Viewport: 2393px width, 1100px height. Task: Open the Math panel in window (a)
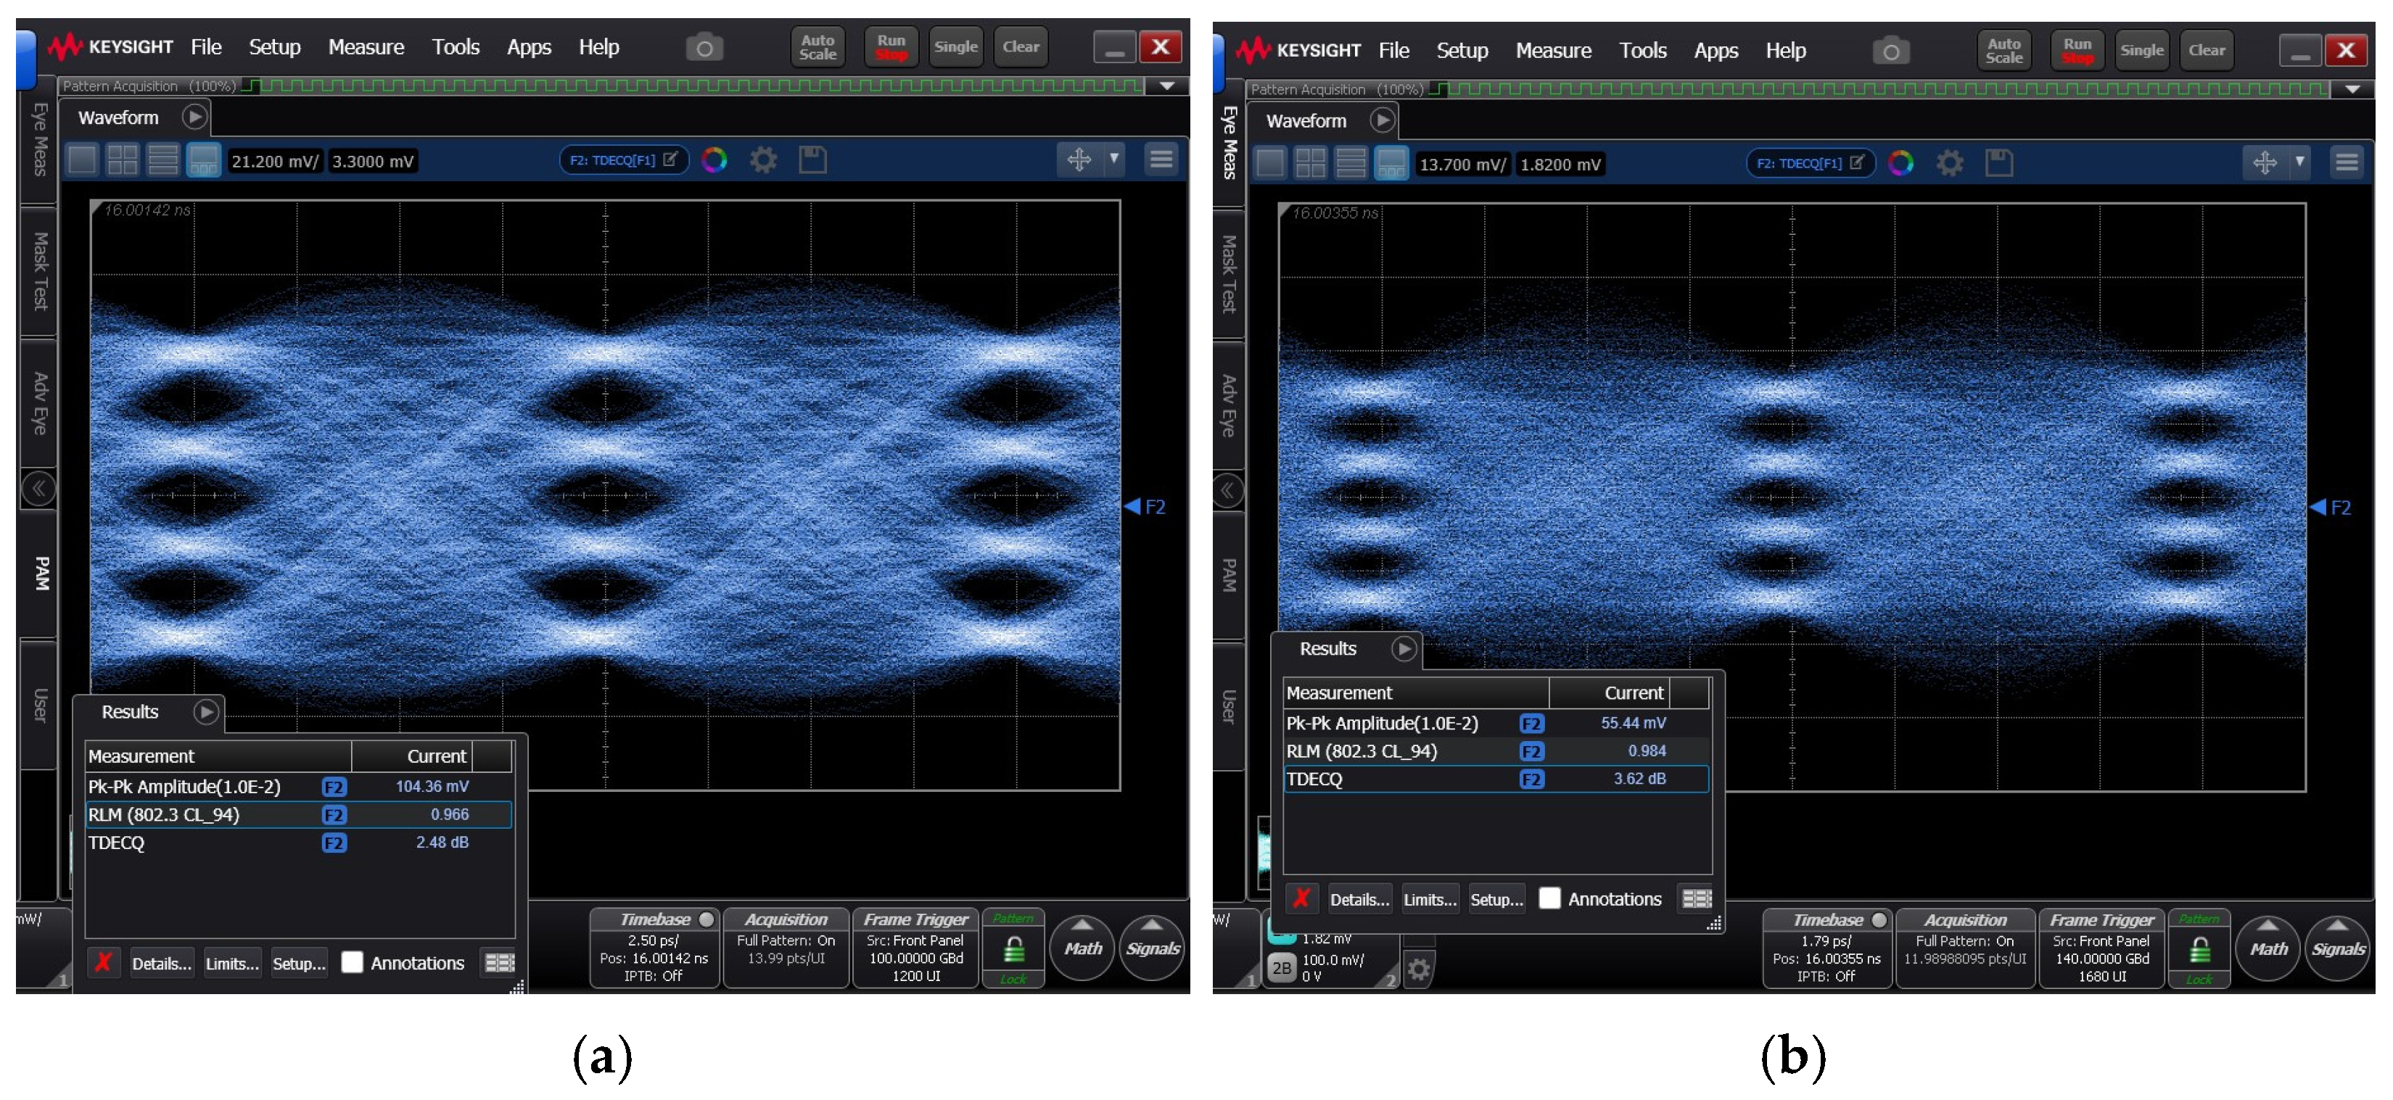[x=1082, y=948]
